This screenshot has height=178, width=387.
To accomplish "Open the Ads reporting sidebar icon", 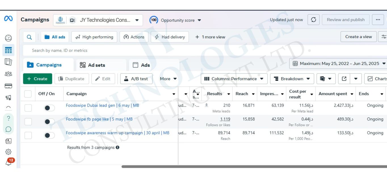I will click(x=8, y=62).
